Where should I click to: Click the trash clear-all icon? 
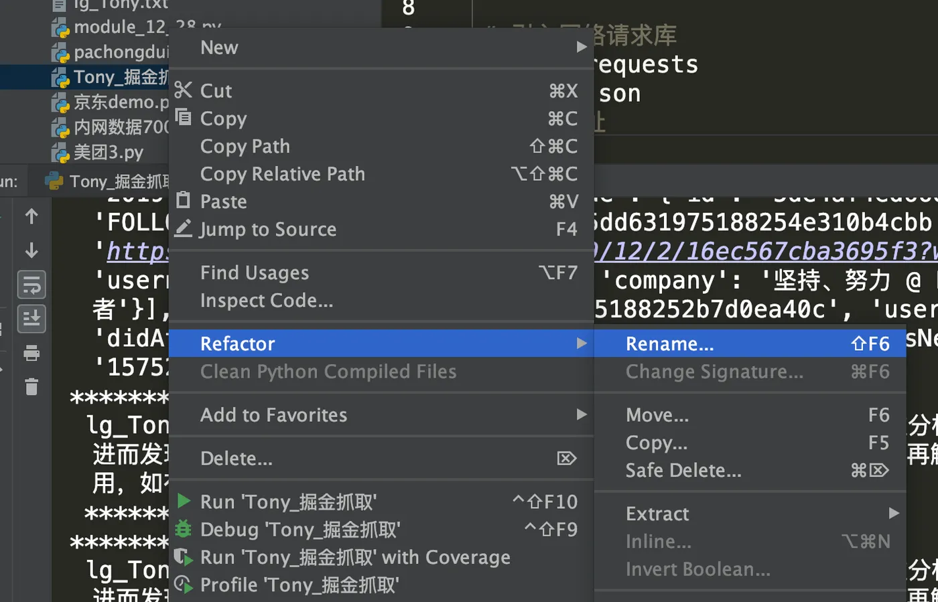[x=31, y=386]
